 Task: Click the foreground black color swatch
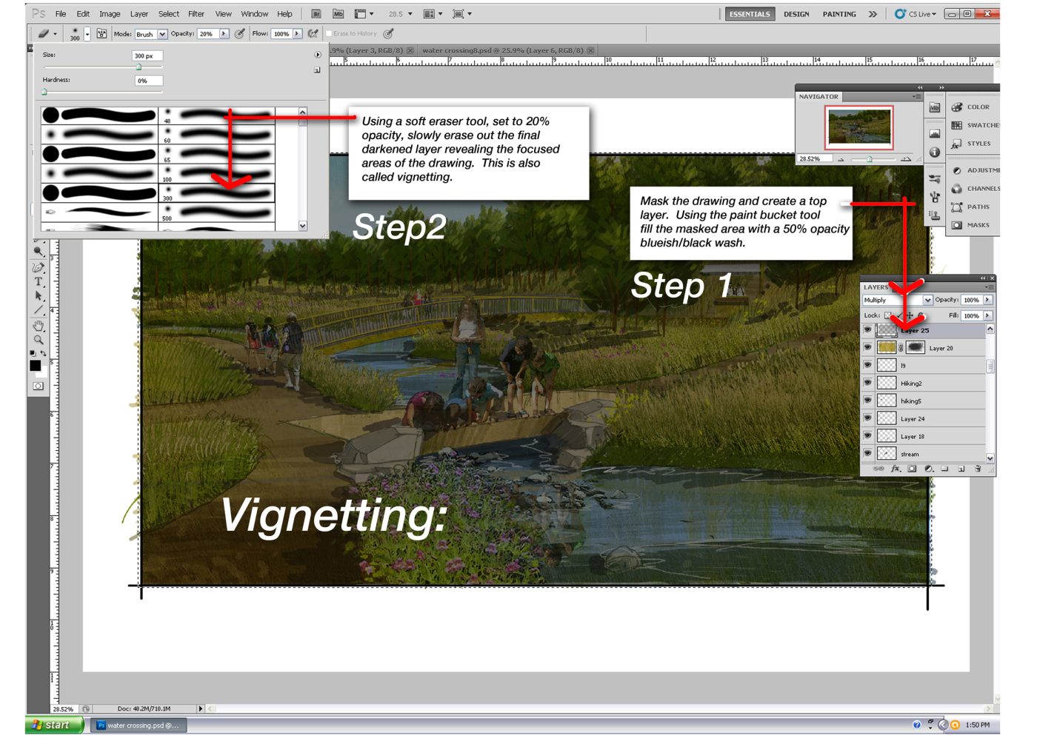point(35,366)
